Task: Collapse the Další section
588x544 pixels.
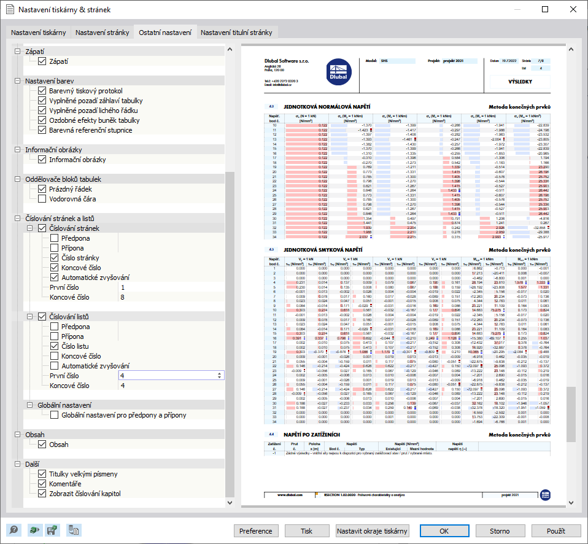Action: (x=17, y=464)
